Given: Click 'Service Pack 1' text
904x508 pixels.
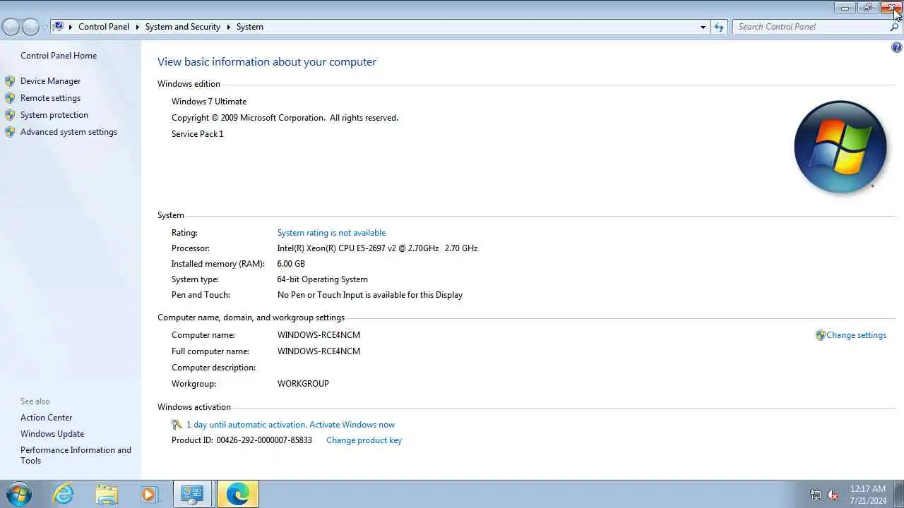Looking at the screenshot, I should [x=197, y=134].
